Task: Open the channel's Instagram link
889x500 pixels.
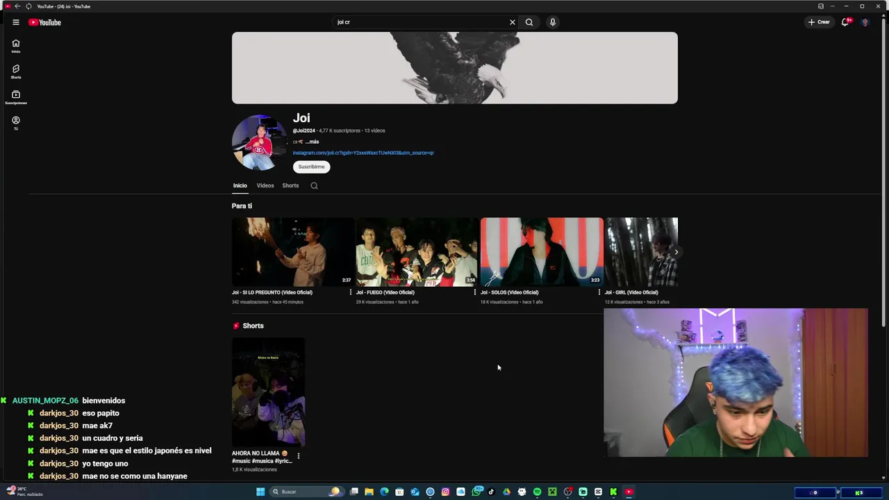Action: (363, 153)
